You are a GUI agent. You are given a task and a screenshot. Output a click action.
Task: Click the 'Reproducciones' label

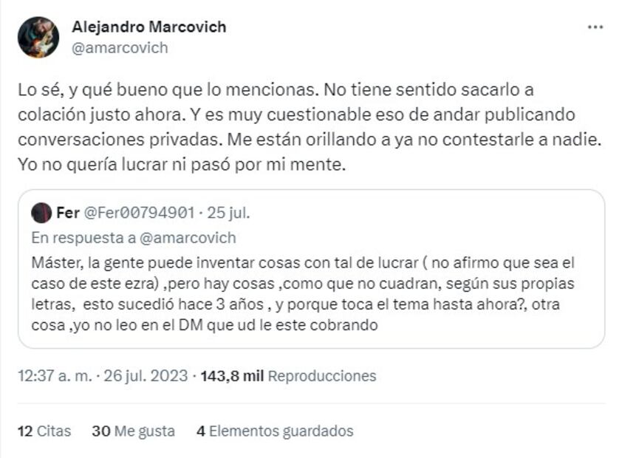(321, 376)
